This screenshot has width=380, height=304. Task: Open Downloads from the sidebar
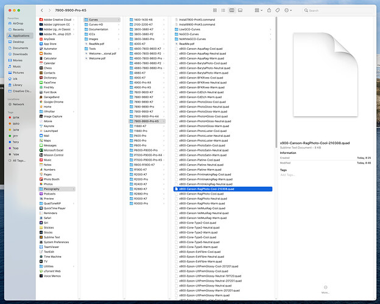[x=21, y=54]
